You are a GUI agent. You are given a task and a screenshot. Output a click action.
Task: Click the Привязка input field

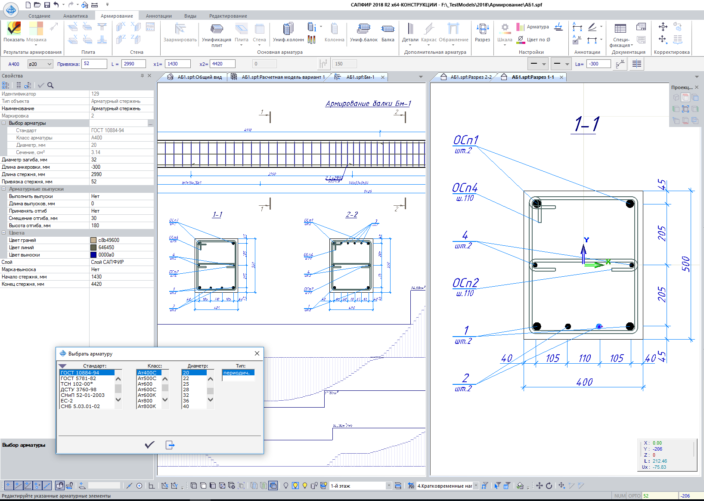(x=94, y=64)
